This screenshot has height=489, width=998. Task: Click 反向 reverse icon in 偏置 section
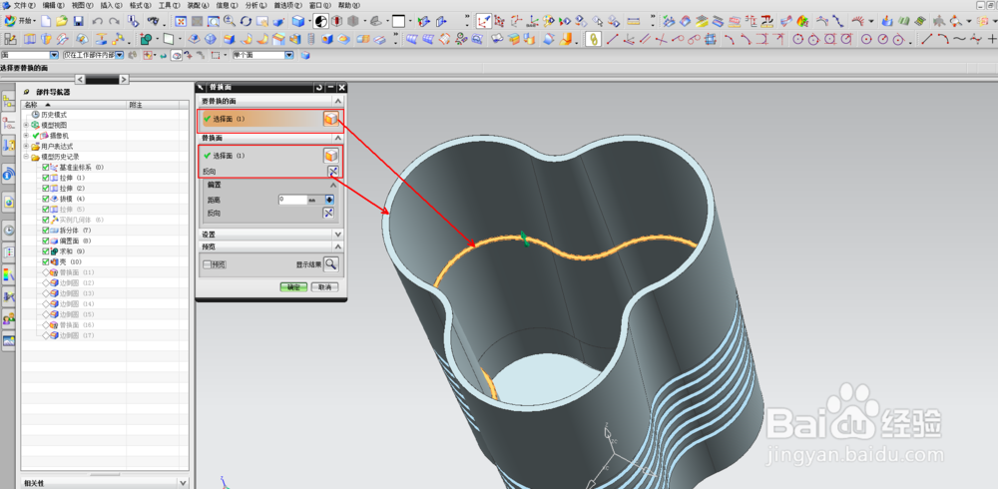(x=329, y=213)
